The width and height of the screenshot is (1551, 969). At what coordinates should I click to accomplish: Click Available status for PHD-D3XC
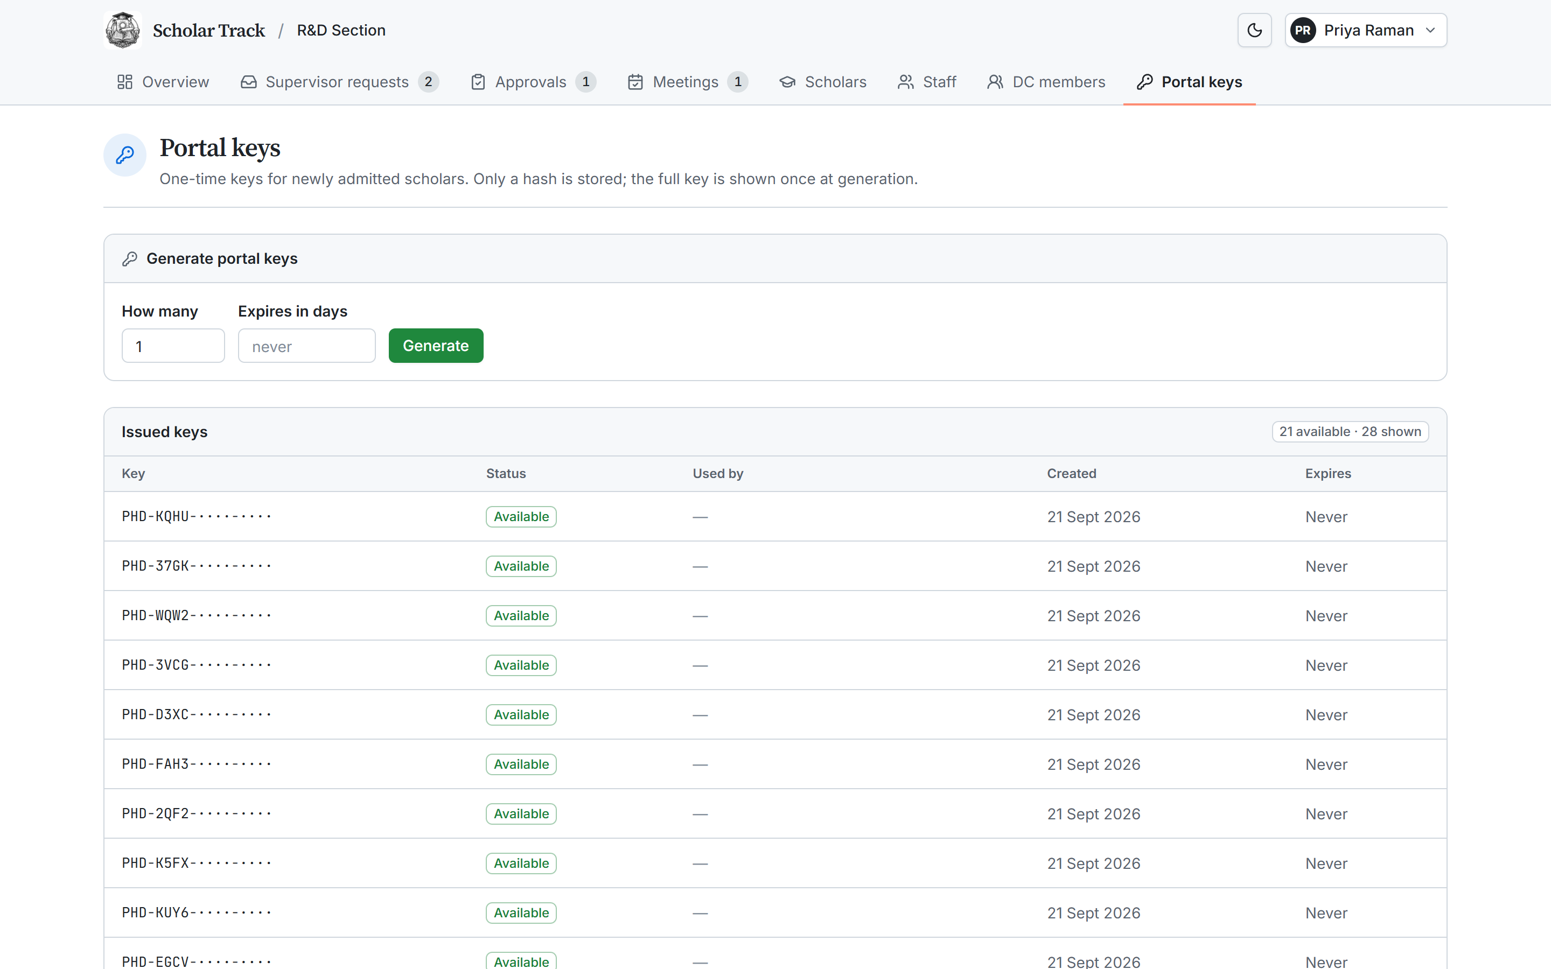pos(521,714)
